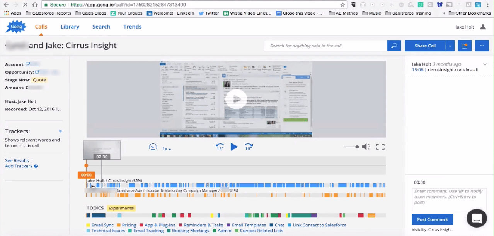Image resolution: width=494 pixels, height=236 pixels.
Task: Bookmark this page with the star icon
Action: [x=342, y=5]
